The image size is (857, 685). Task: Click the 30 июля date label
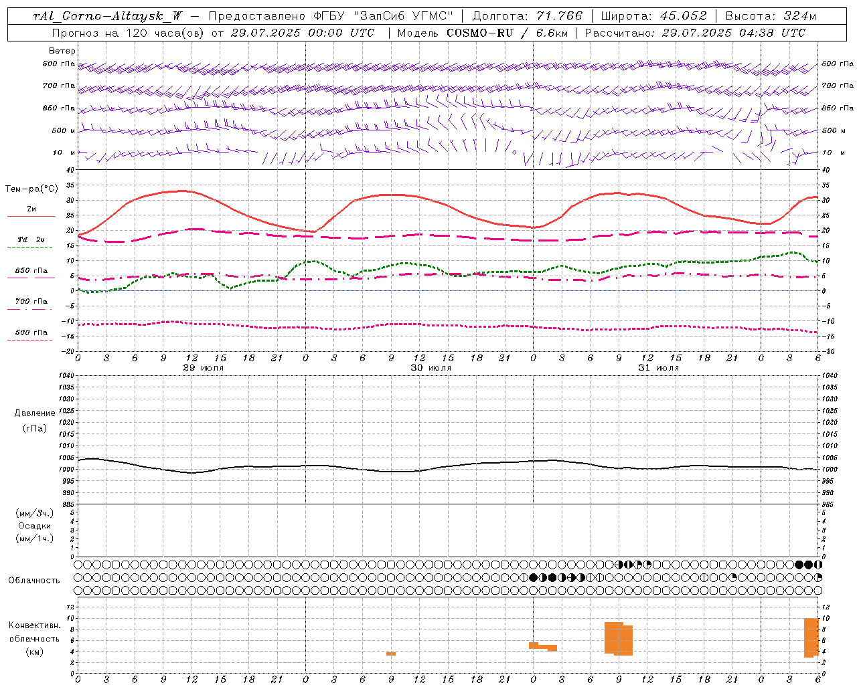[431, 368]
